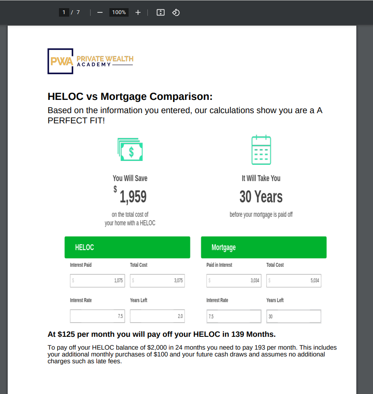Click the PWA Private Wealth Academy logo

(x=91, y=61)
